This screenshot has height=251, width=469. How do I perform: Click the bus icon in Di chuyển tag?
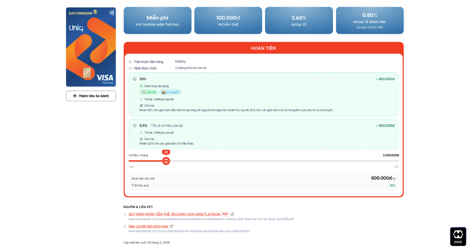tap(163, 92)
